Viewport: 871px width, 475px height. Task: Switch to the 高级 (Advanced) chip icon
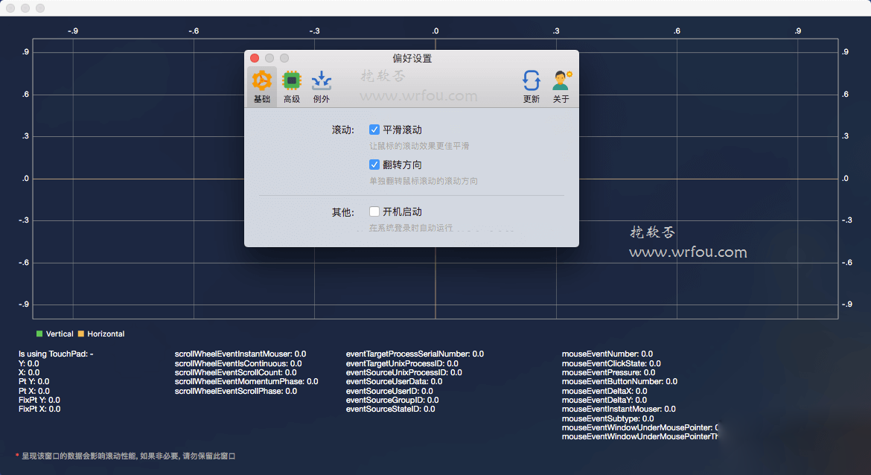pyautogui.click(x=292, y=86)
